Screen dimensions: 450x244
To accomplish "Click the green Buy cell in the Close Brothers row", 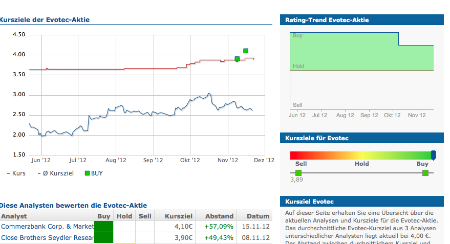I will click(103, 238).
